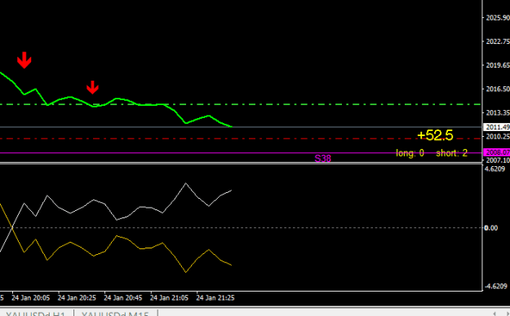Viewport: 510px width, 316px height.
Task: Switch to the XAUUSDd,M15 chart tab
Action: [x=115, y=314]
